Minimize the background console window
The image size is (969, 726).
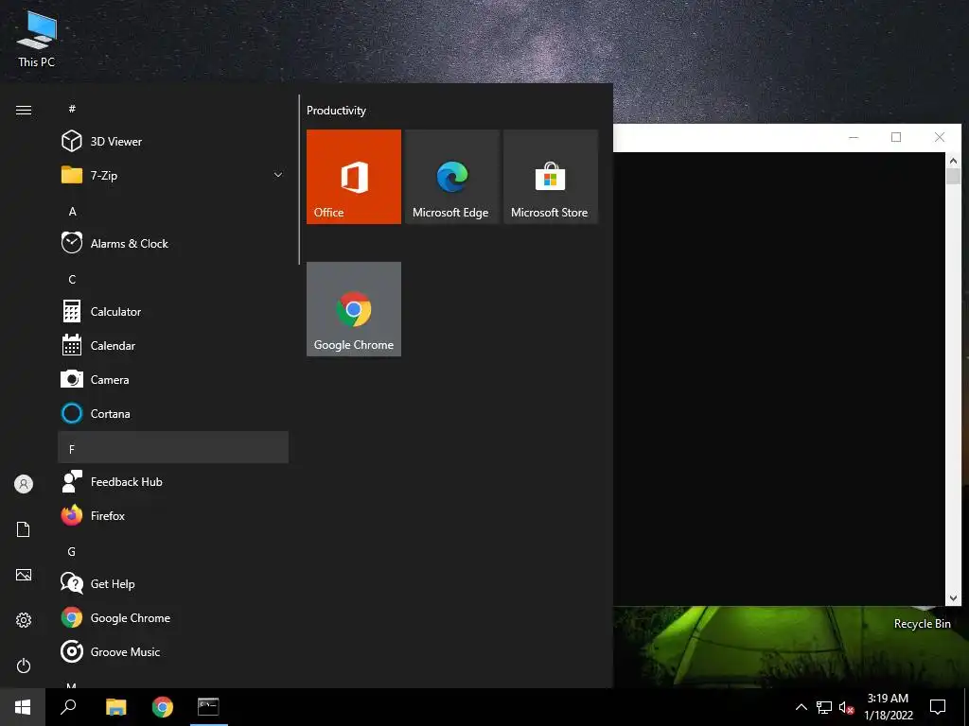(854, 137)
